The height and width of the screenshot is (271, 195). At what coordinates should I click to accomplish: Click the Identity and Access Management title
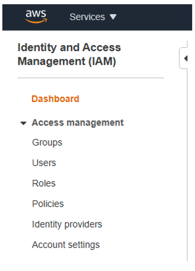(69, 54)
